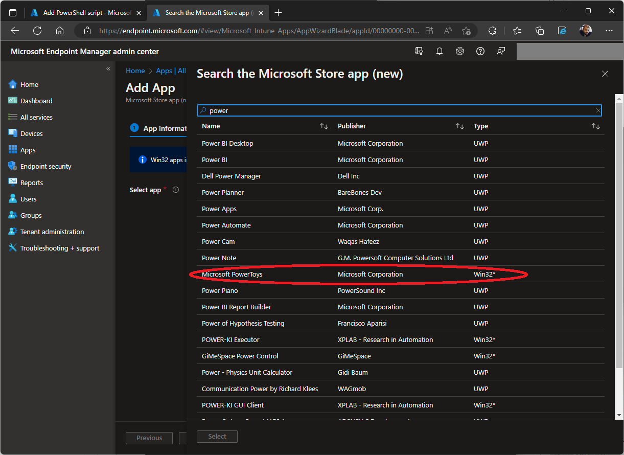Viewport: 624px width, 455px height.
Task: Open the Dashboard sidebar item
Action: click(31, 101)
